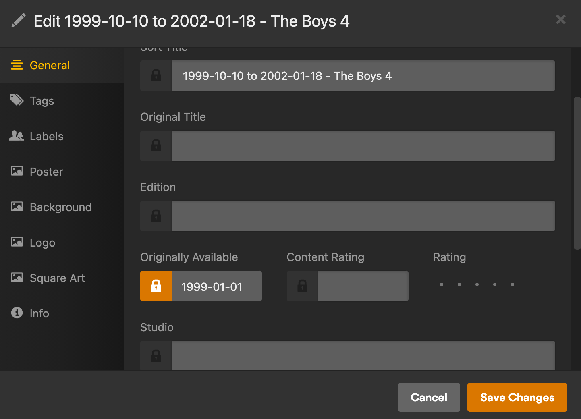The image size is (581, 419).
Task: Toggle the Studio field lock
Action: (x=156, y=355)
